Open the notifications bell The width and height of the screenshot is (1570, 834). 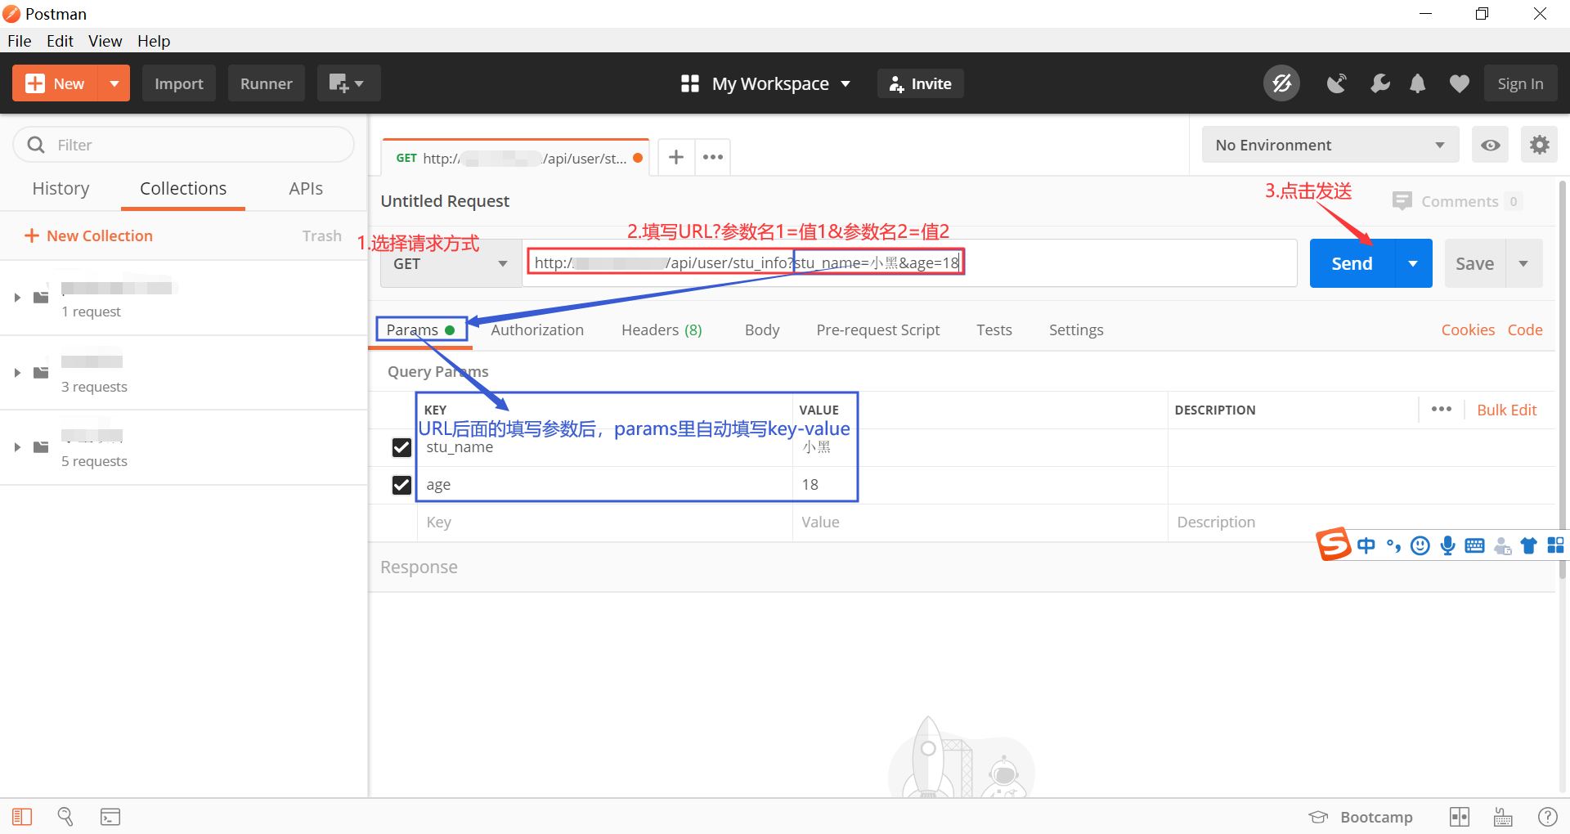[1418, 83]
